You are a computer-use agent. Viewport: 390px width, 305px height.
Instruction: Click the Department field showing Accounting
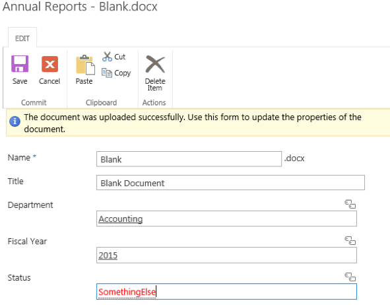tap(226, 219)
